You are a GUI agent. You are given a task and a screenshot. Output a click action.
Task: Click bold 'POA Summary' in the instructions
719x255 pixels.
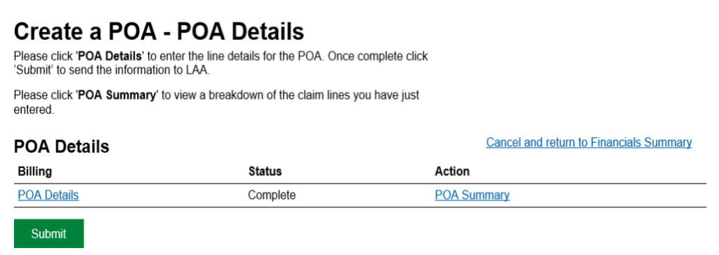tap(118, 95)
